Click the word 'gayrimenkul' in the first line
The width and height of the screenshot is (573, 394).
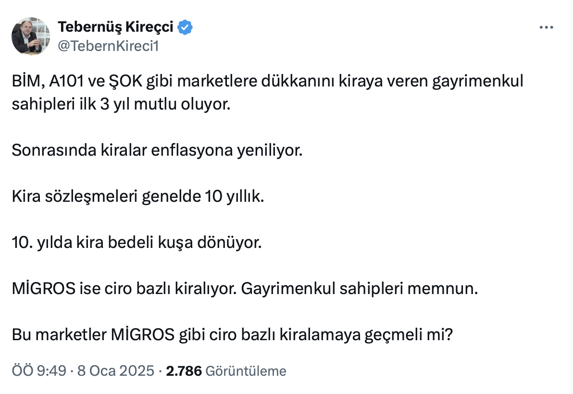click(481, 82)
